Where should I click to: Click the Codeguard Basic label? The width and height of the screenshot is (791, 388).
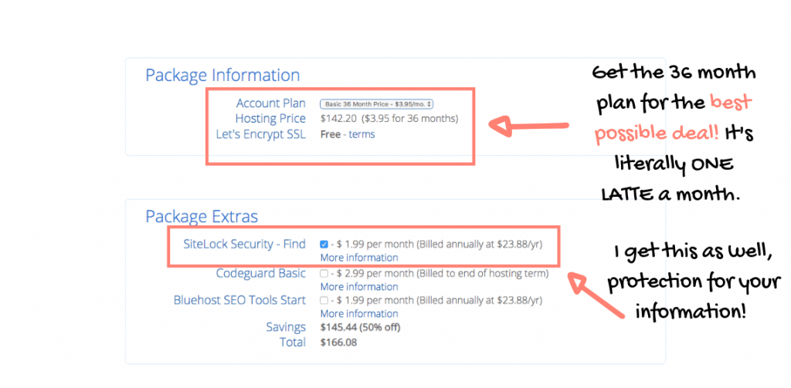(x=261, y=274)
